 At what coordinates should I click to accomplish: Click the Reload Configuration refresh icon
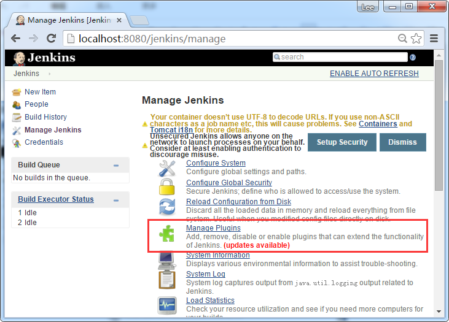coord(167,206)
